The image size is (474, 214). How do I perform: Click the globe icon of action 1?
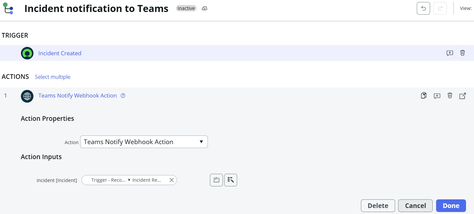click(x=27, y=96)
